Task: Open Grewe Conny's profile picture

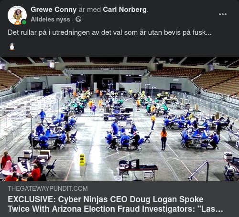Action: coord(17,15)
